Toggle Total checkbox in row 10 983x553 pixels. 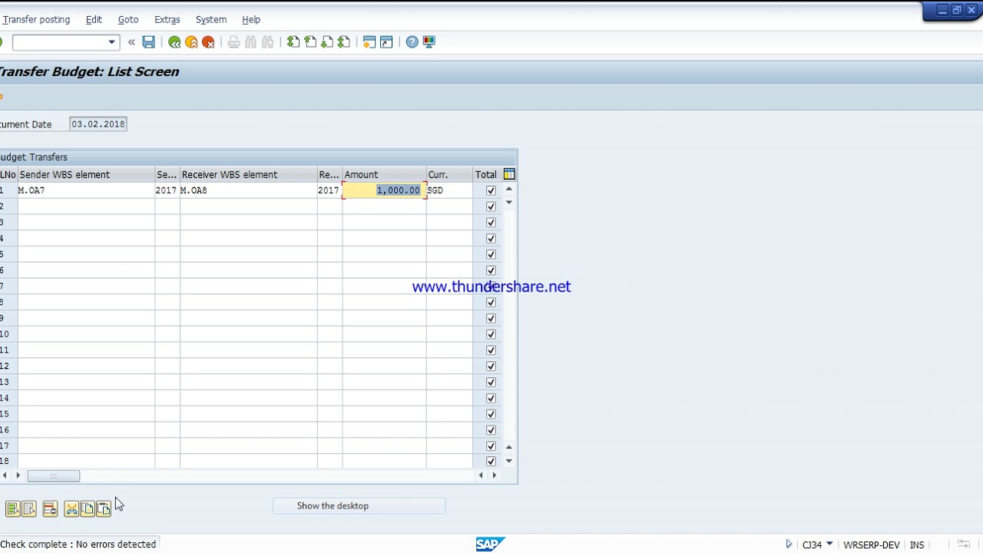click(x=491, y=334)
